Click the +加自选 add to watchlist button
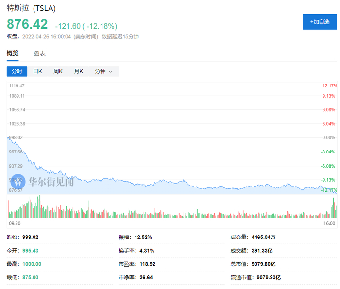The height and width of the screenshot is (289, 340). click(320, 22)
